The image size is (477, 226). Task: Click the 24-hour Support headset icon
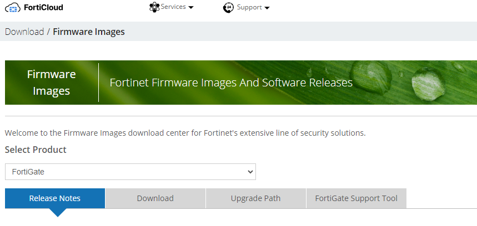pos(228,8)
